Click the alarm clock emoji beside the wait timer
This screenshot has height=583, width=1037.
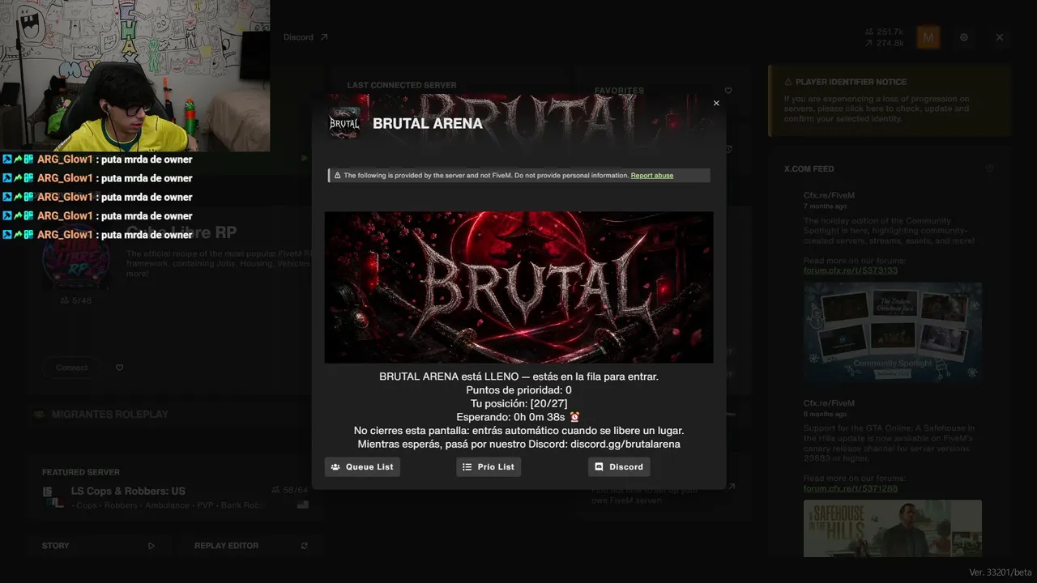click(x=574, y=417)
